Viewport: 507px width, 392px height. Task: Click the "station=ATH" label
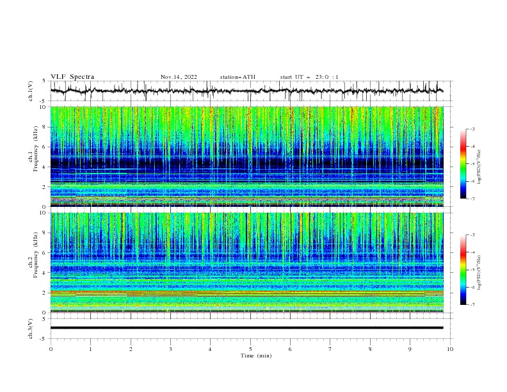point(237,77)
